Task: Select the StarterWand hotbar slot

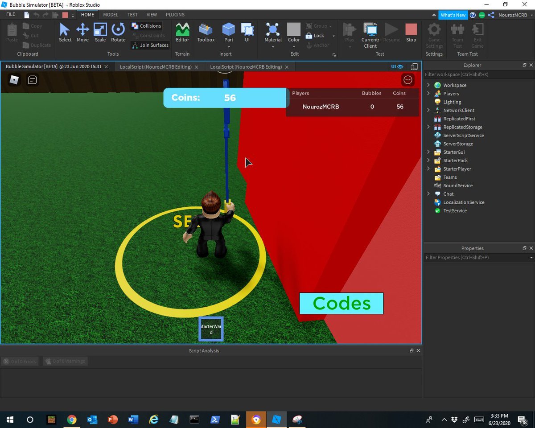Action: (211, 329)
